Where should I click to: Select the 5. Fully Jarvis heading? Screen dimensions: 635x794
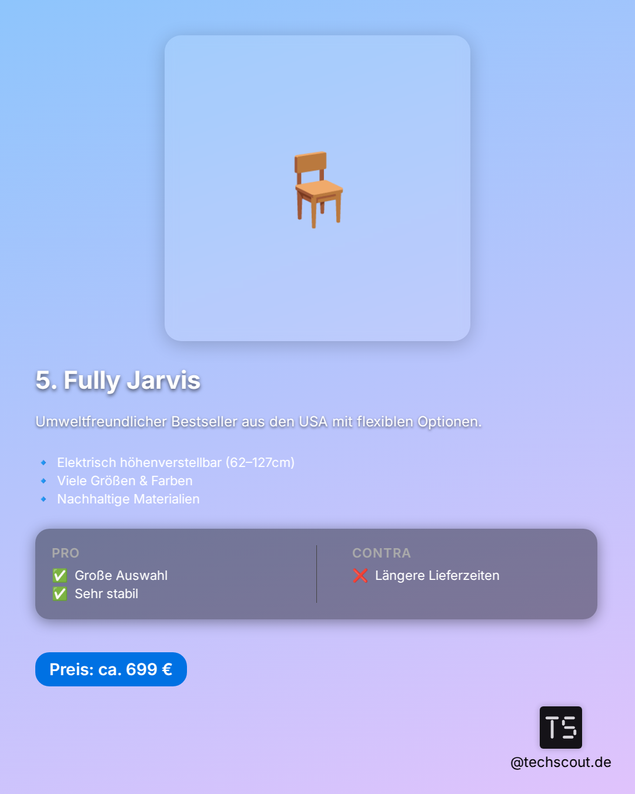tap(118, 381)
